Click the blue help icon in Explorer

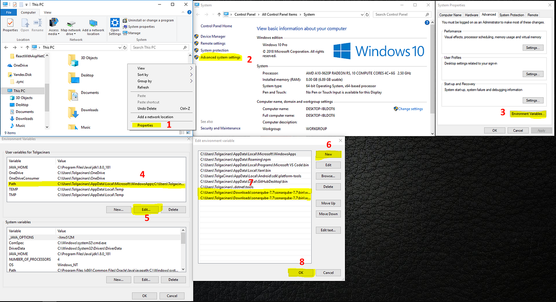tap(189, 13)
